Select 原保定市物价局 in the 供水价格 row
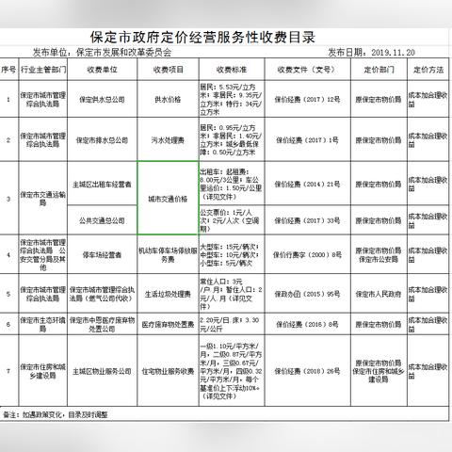 pos(379,99)
